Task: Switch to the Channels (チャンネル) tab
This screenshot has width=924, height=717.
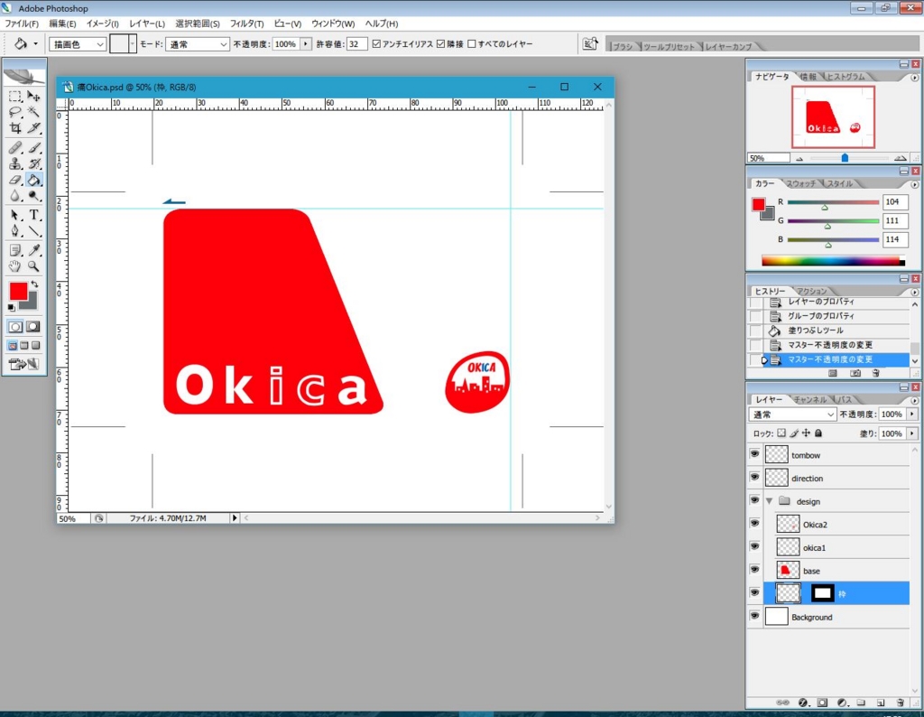Action: point(810,400)
